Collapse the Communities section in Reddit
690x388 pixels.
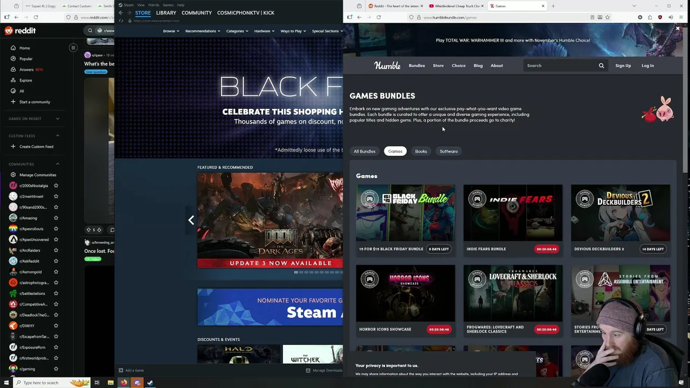pyautogui.click(x=58, y=164)
